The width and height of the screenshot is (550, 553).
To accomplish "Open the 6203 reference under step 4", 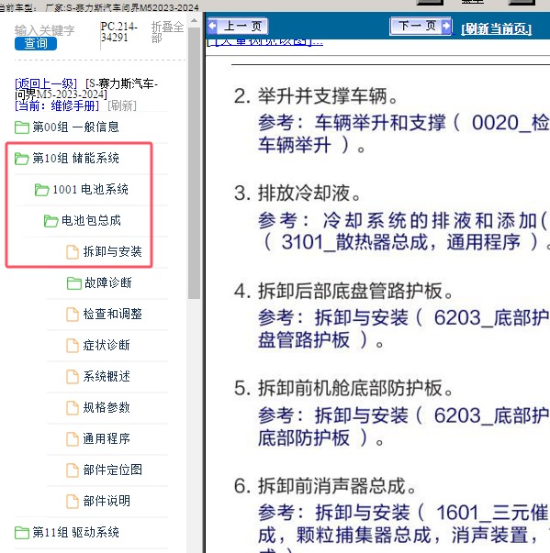I will pos(403,328).
